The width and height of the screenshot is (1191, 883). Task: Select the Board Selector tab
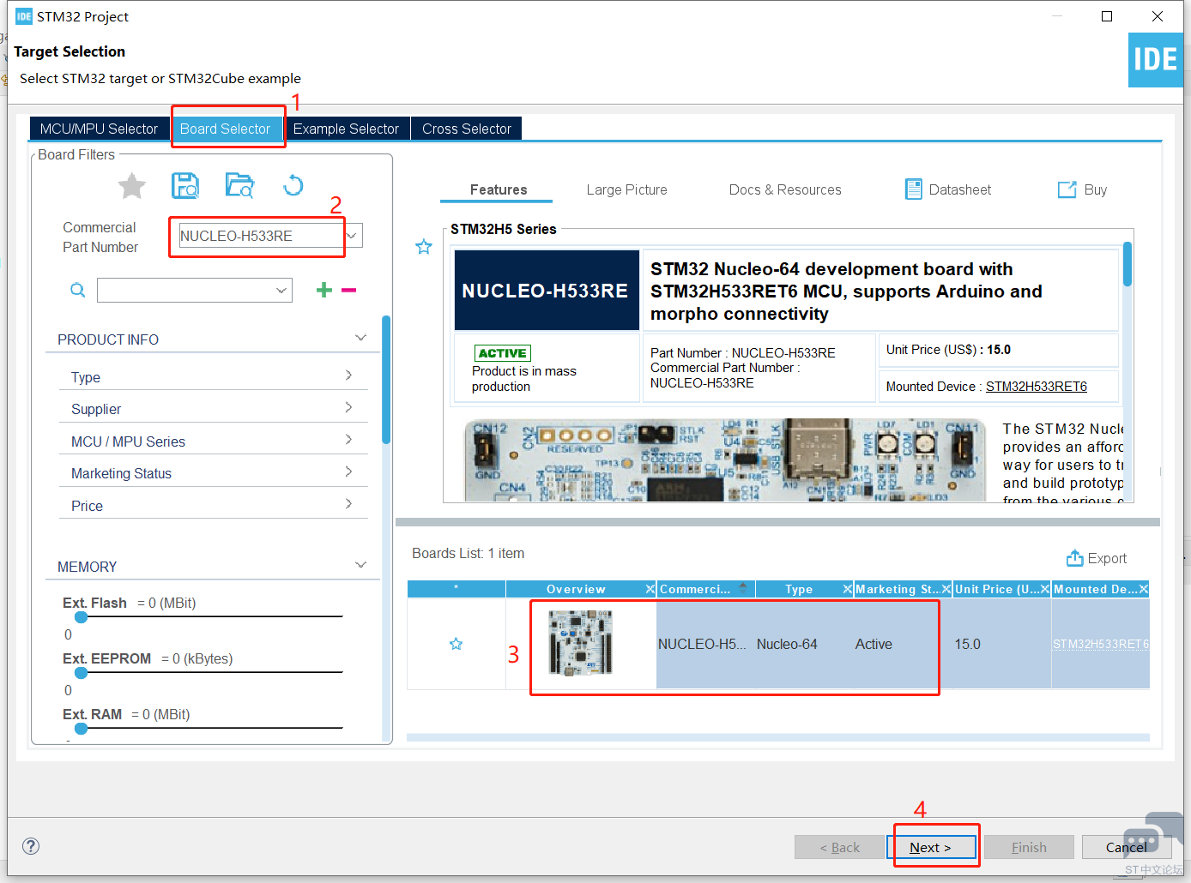[x=226, y=129]
